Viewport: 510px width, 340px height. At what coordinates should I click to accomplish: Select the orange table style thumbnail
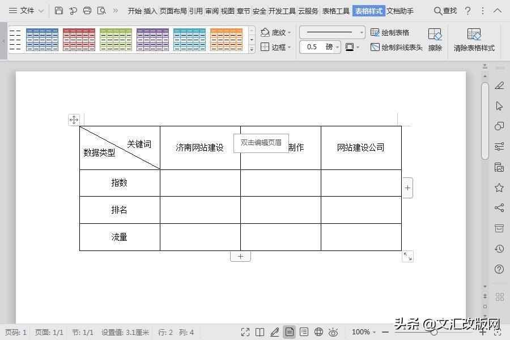[x=226, y=39]
